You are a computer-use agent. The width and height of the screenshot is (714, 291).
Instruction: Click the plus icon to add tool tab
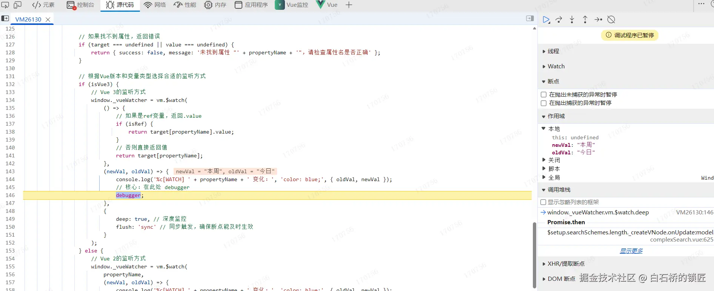(349, 5)
